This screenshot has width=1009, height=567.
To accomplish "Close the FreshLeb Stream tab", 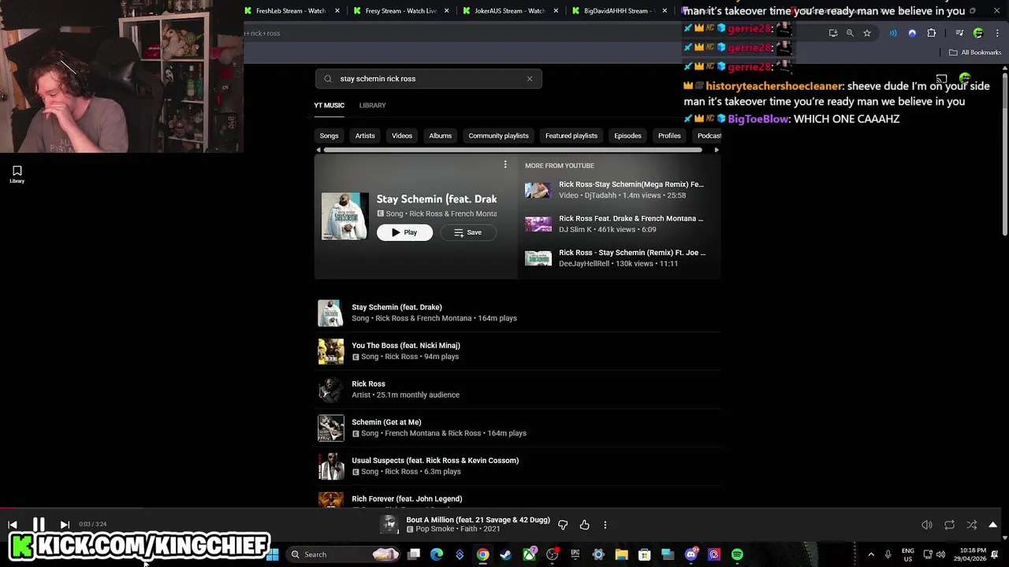I will 338,11.
